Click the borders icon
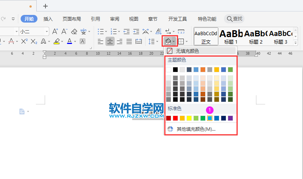303x179 pixels. [181, 41]
